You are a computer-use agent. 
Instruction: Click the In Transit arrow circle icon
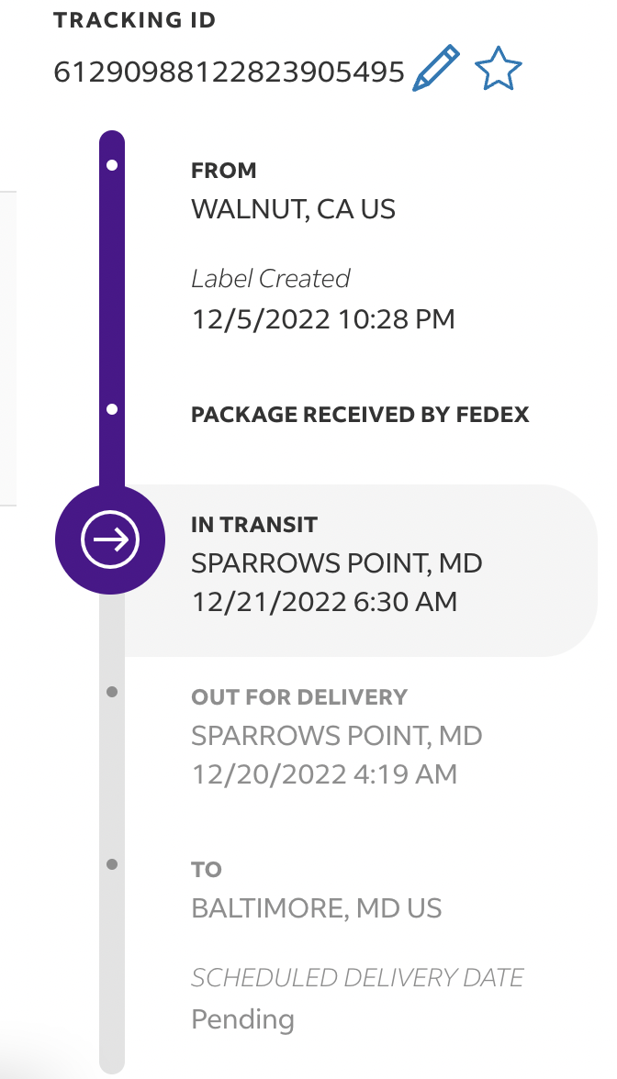(x=110, y=541)
